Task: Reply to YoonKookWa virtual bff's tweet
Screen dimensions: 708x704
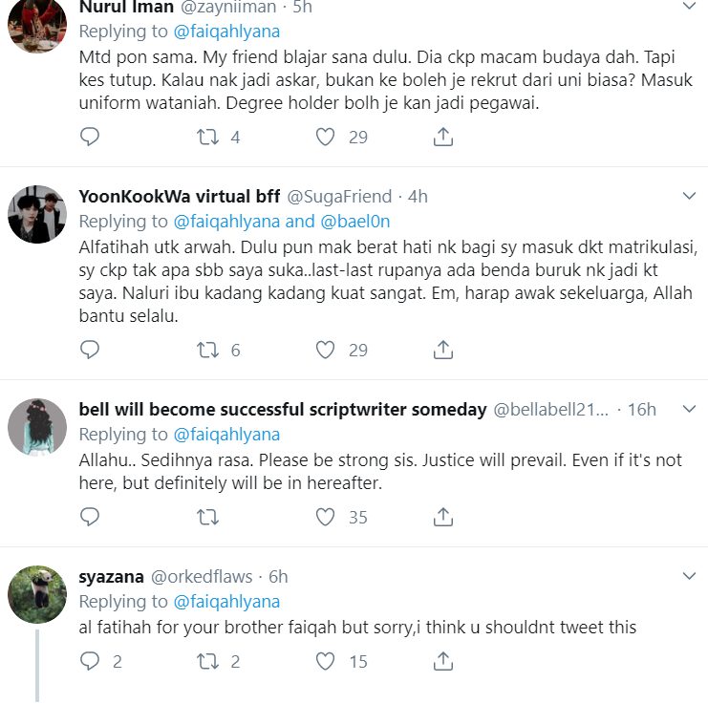Action: coord(90,350)
